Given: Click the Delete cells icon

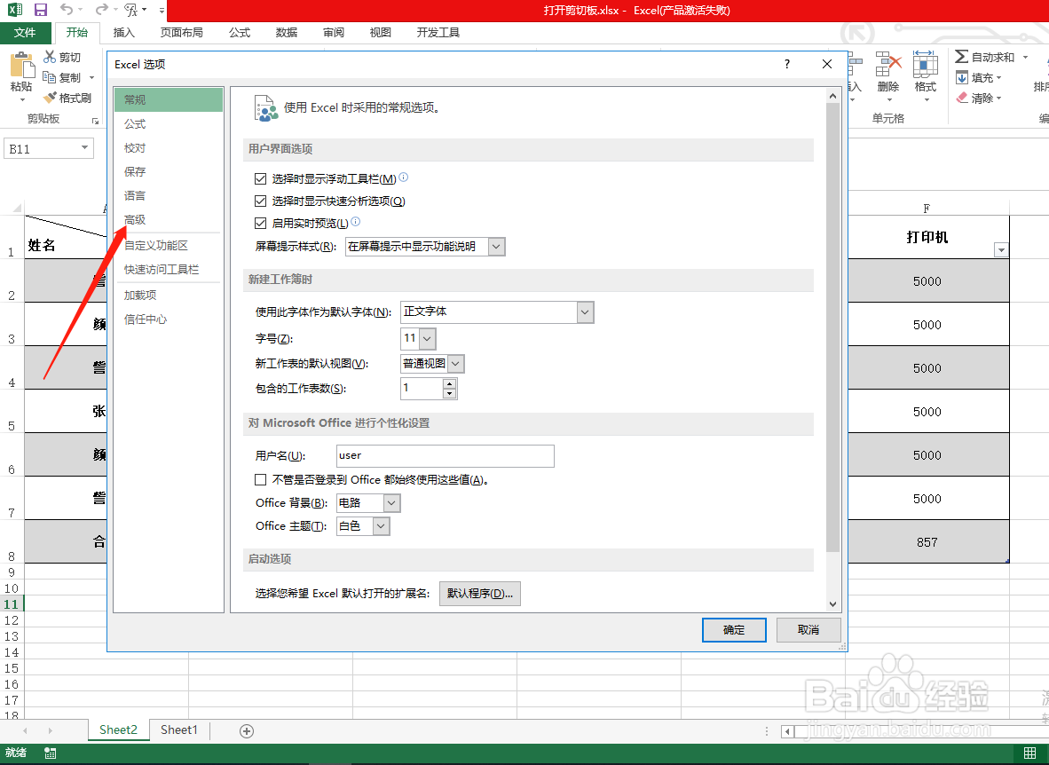Looking at the screenshot, I should [x=888, y=65].
